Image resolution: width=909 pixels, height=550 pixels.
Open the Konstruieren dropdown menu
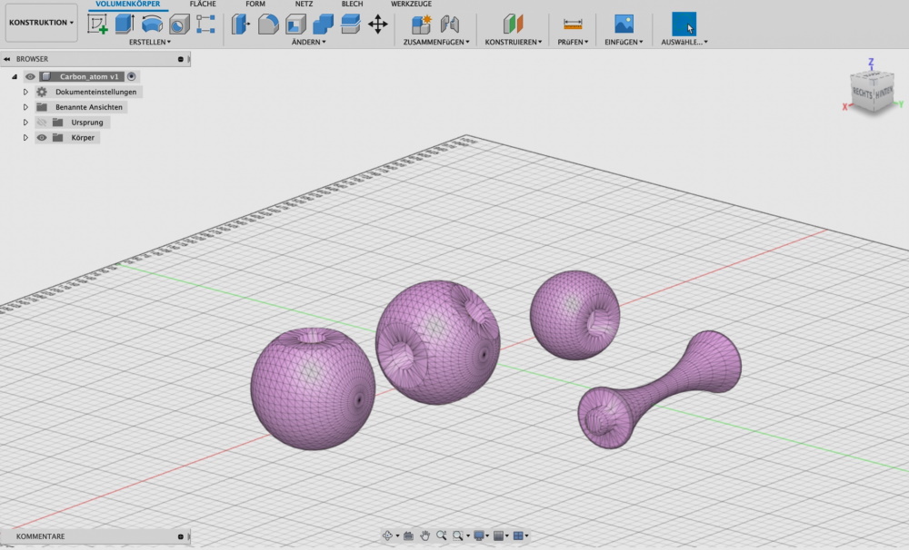tap(513, 42)
